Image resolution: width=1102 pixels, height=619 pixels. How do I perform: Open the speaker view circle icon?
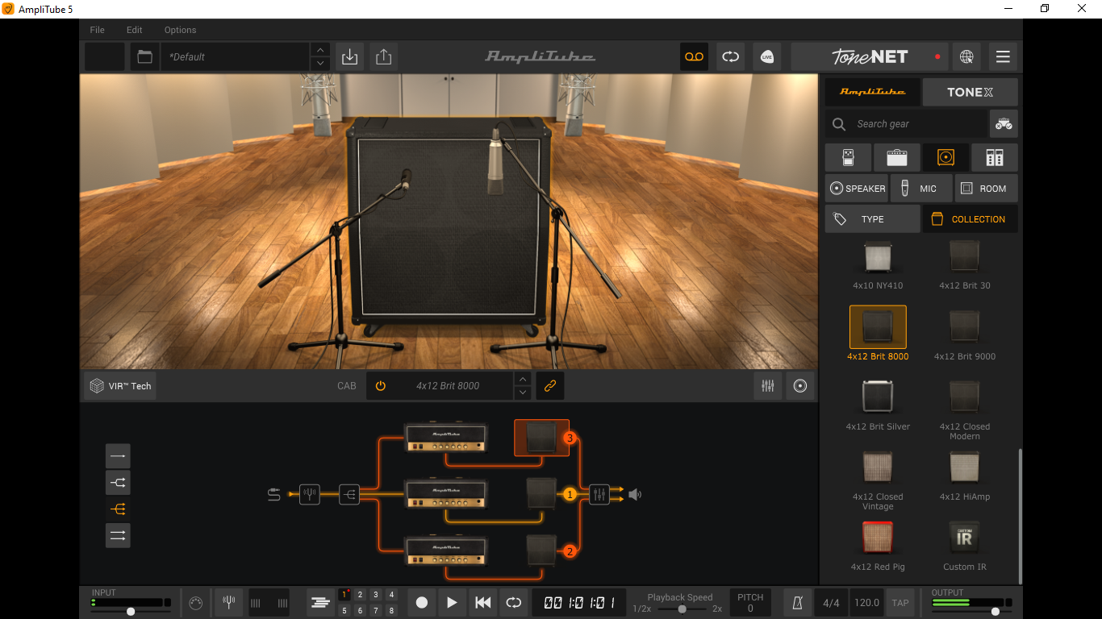800,386
